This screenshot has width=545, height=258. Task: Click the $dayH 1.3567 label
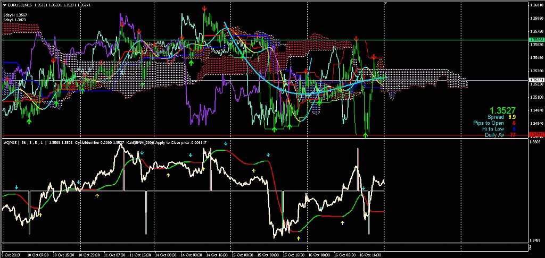tap(15, 15)
